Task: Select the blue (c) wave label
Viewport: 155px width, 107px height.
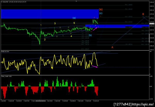Action: pyautogui.click(x=101, y=13)
